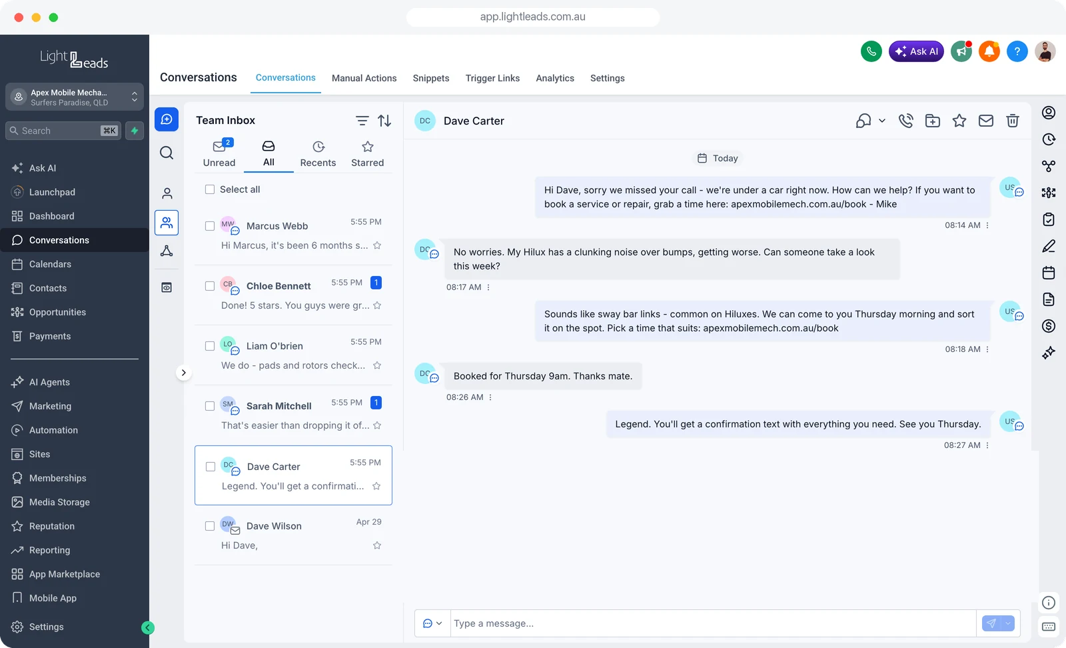Go to Opportunities in sidebar
Viewport: 1066px width, 648px height.
pos(57,312)
